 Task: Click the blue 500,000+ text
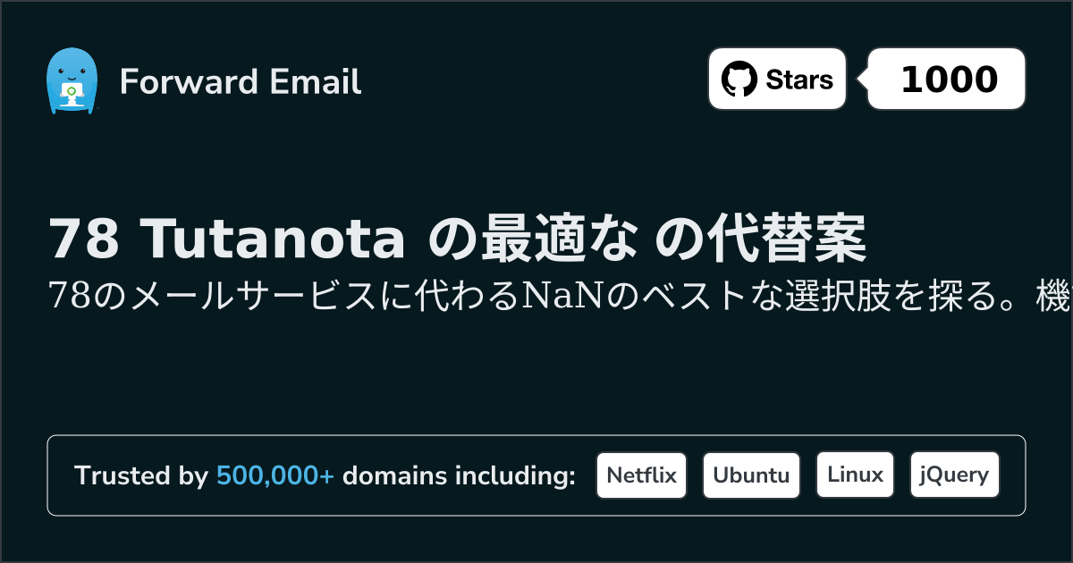[x=275, y=476]
